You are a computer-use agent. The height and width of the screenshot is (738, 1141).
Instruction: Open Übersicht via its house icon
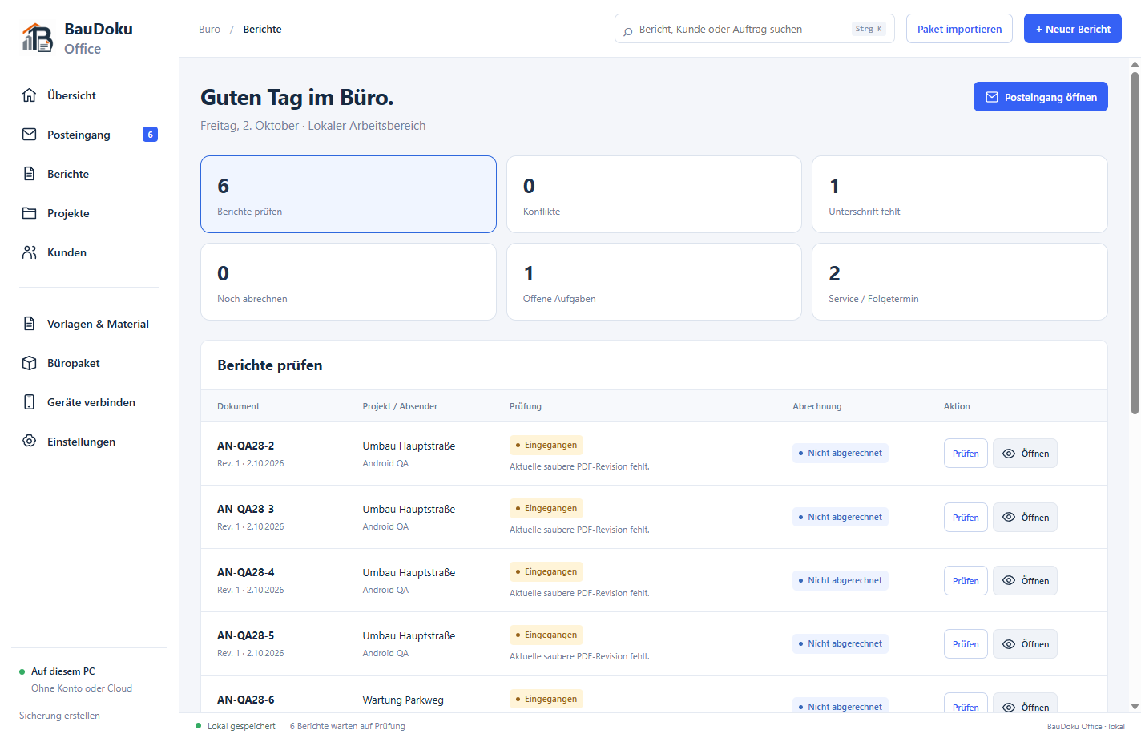tap(30, 95)
